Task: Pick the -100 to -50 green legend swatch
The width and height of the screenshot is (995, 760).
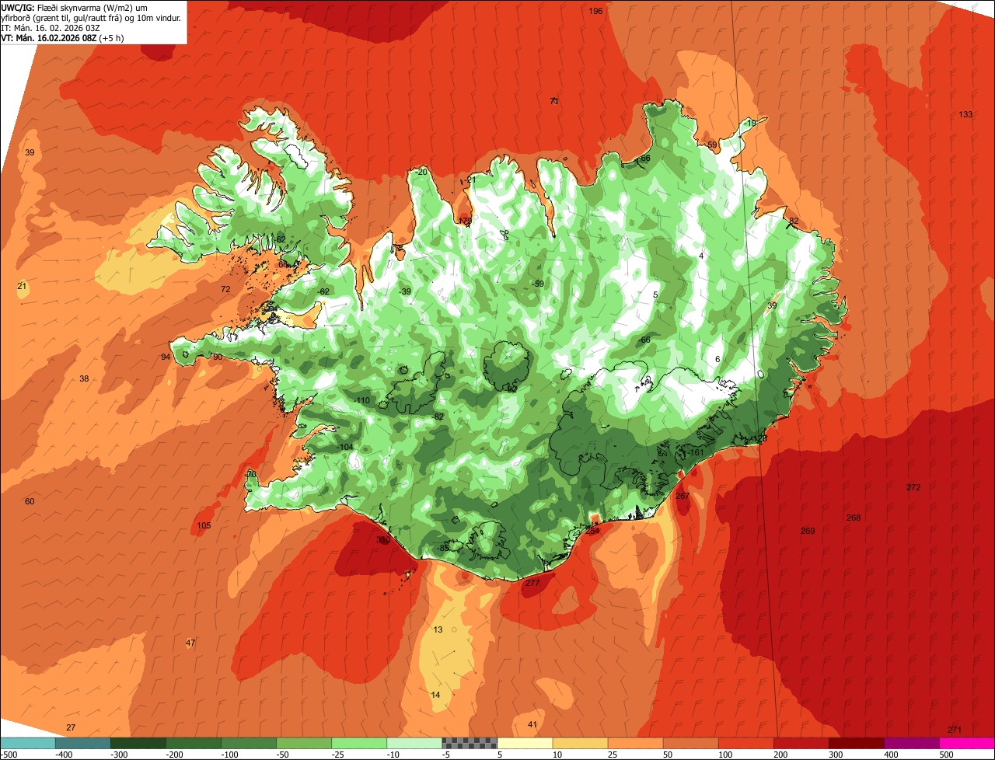Action: [x=248, y=743]
